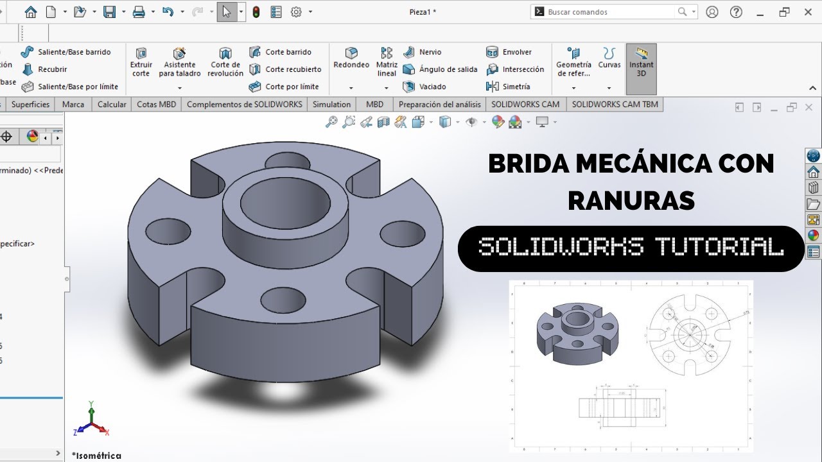The height and width of the screenshot is (462, 822).
Task: Expand the Curvas dropdown arrow
Action: click(609, 88)
